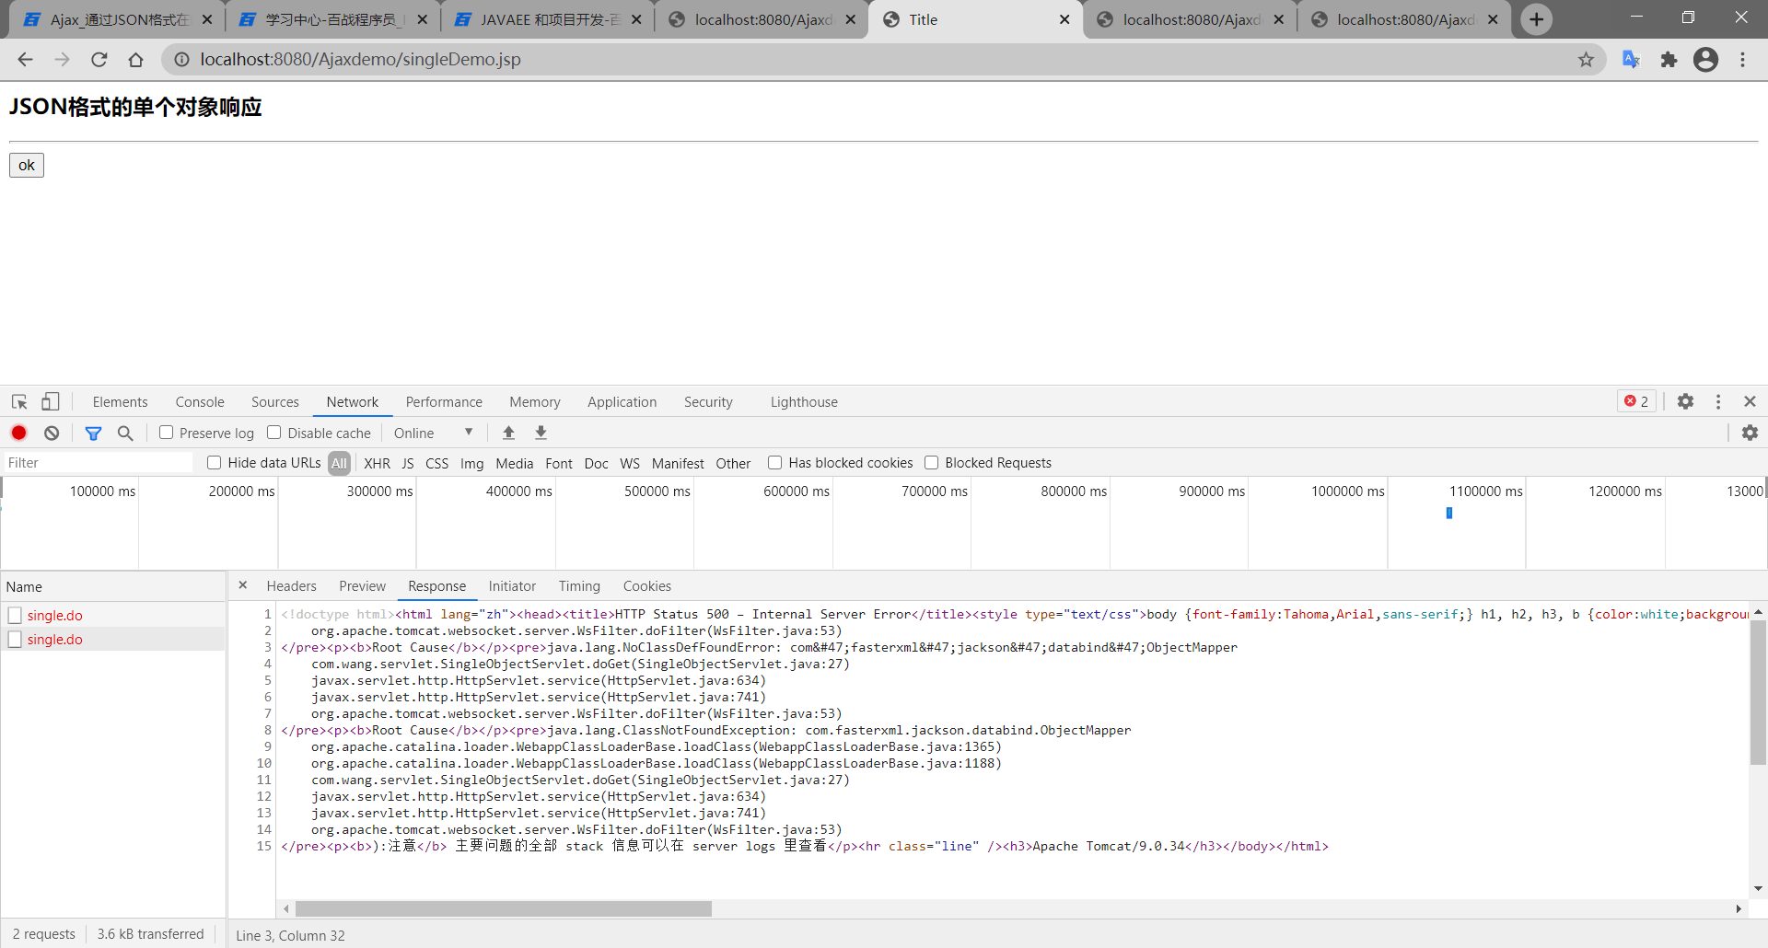Open the Chrome three-dot menu
Viewport: 1768px width, 948px height.
pos(1743,60)
